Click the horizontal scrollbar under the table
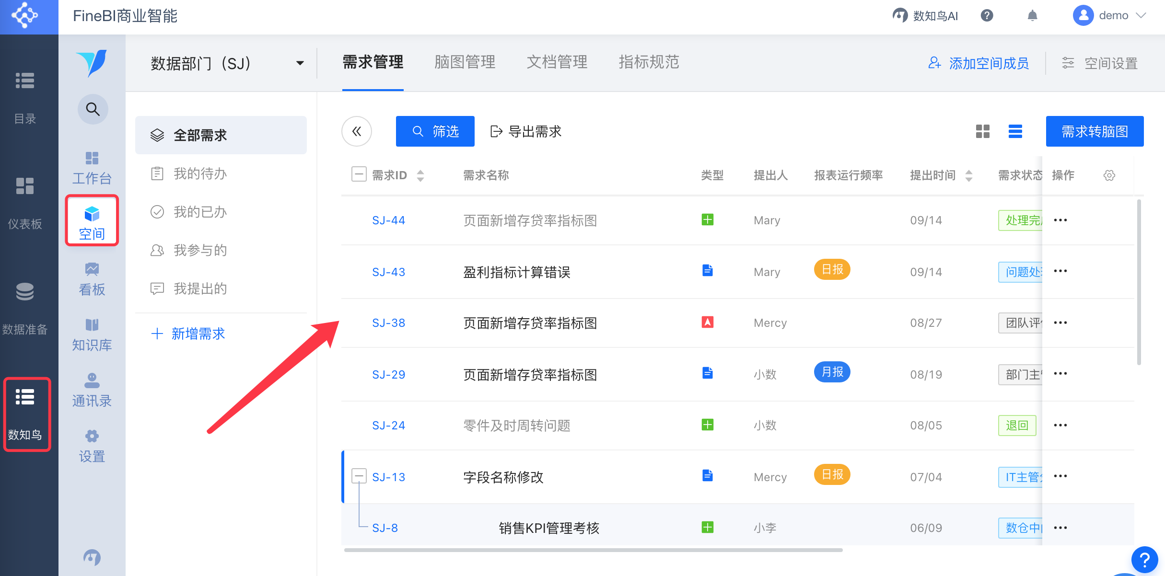Viewport: 1165px width, 576px height. pos(593,550)
